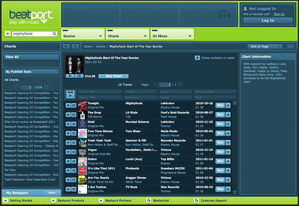Play the Gold track preview

68,124
